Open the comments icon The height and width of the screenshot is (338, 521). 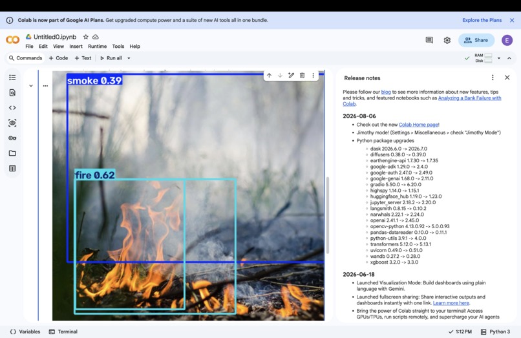[429, 40]
